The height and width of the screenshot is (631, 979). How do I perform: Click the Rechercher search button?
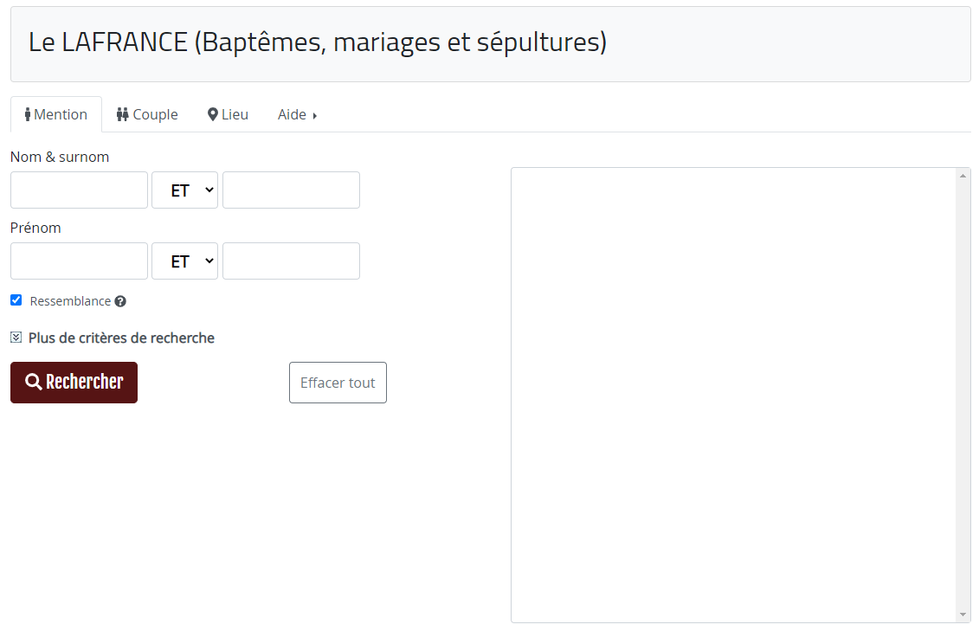pos(74,383)
